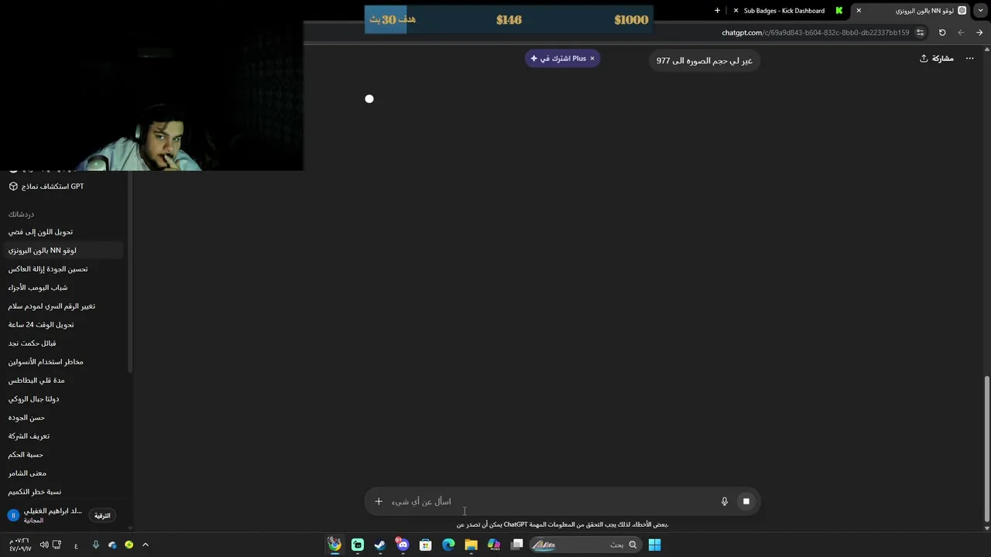Open the Kick app on the taskbar
This screenshot has height=557, width=991.
point(358,545)
